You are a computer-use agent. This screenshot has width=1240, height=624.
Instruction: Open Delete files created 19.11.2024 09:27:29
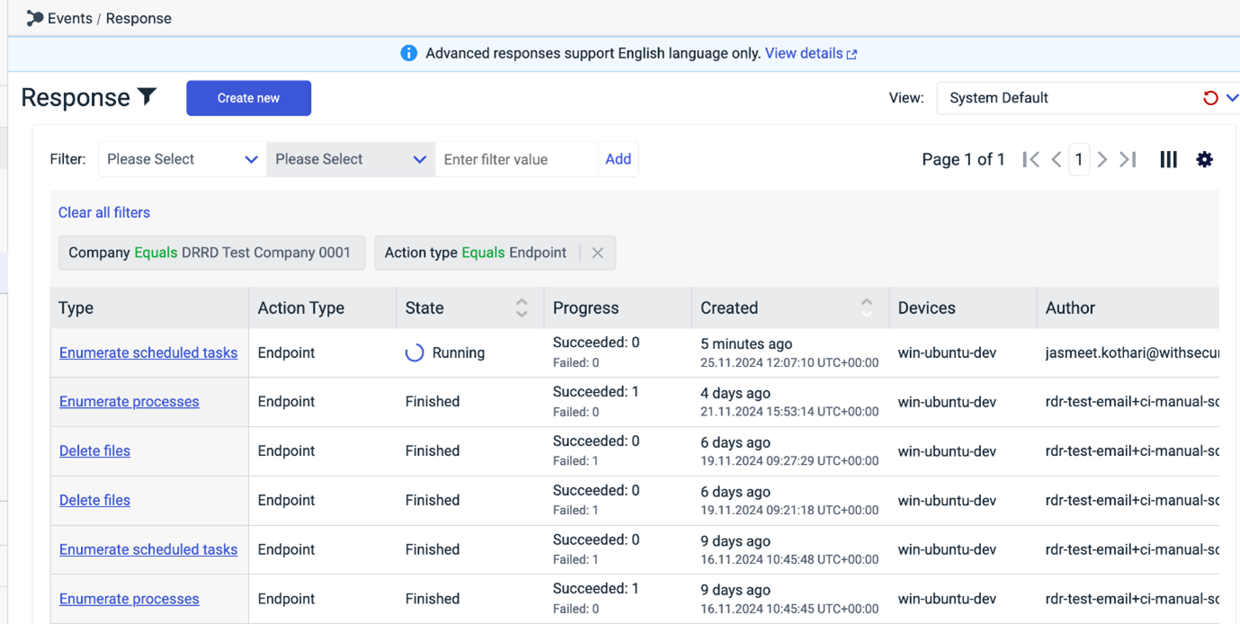(94, 451)
